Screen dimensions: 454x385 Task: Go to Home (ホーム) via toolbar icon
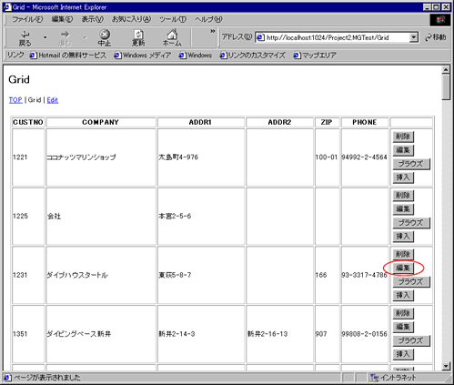(x=172, y=38)
